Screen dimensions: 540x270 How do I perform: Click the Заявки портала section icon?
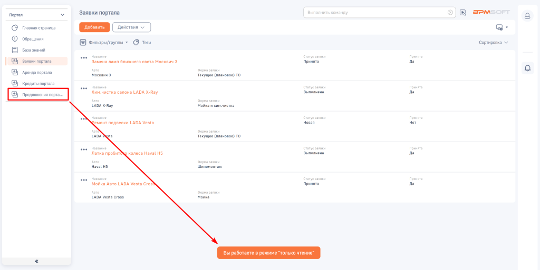[15, 61]
